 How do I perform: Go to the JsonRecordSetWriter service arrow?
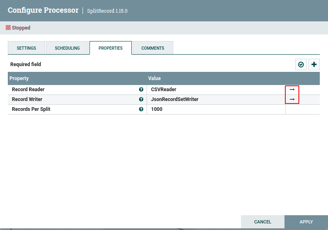[x=292, y=99]
